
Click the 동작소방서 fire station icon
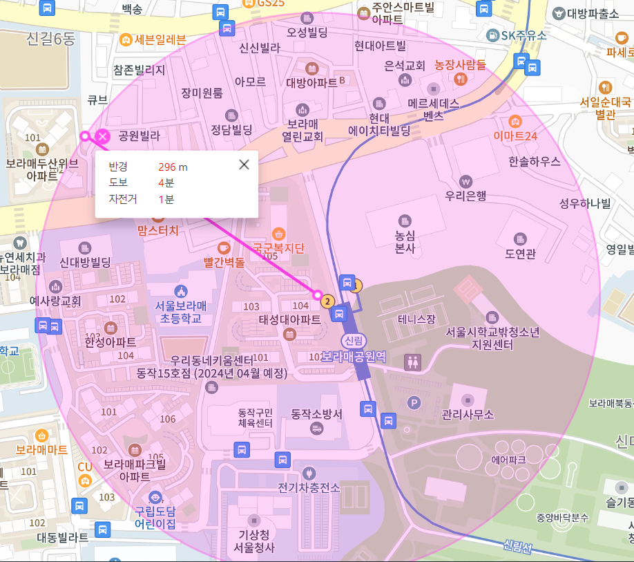click(316, 429)
